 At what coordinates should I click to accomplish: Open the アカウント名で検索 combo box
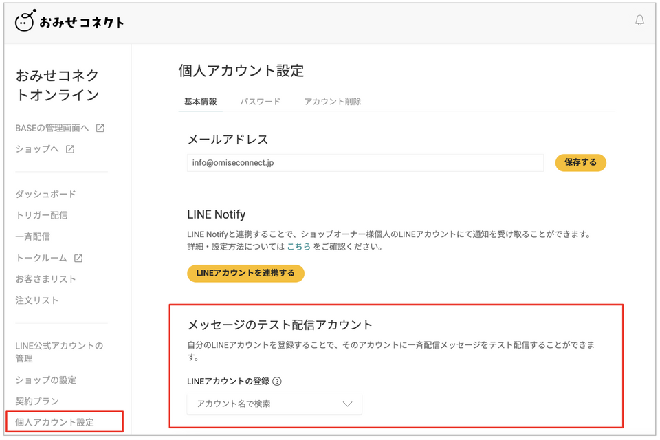pyautogui.click(x=274, y=404)
